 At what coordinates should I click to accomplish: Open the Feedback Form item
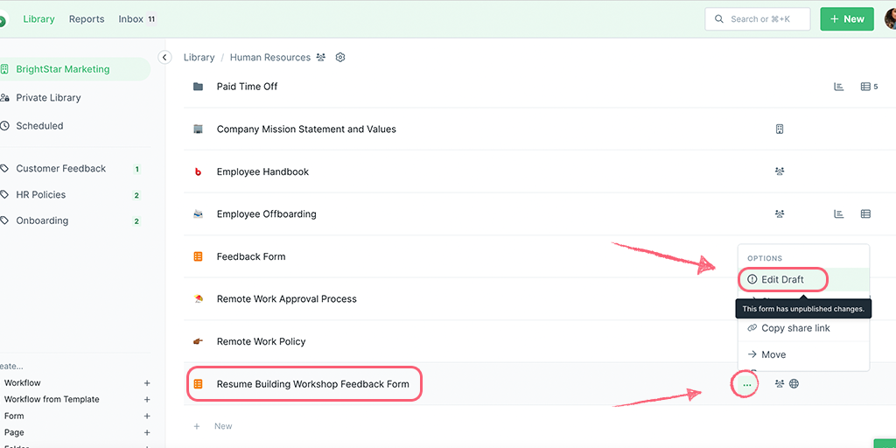(x=251, y=257)
